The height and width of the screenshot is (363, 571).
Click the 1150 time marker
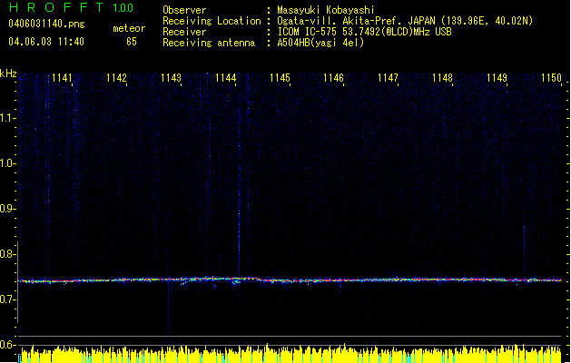(x=551, y=78)
